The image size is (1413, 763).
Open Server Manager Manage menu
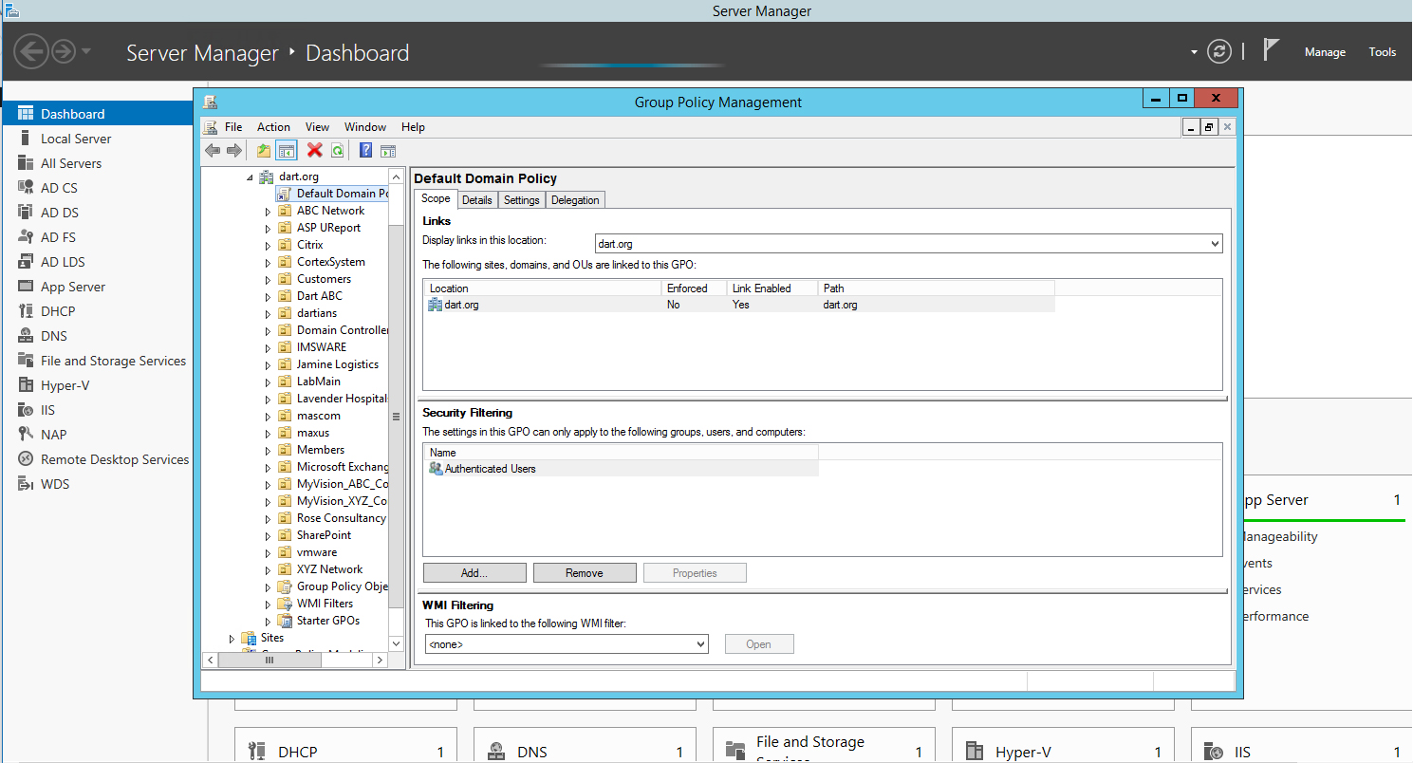point(1325,52)
